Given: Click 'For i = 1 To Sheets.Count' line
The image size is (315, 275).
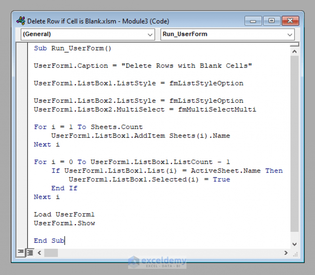Looking at the screenshot, I should click(x=88, y=127).
